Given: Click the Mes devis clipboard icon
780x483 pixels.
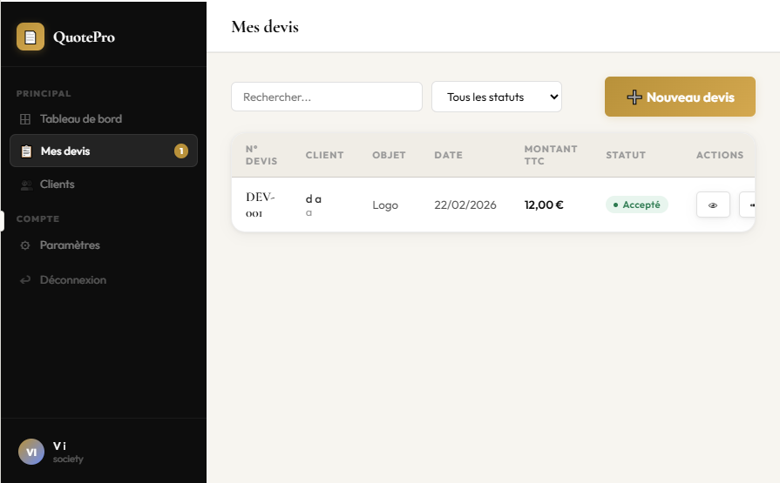Looking at the screenshot, I should pyautogui.click(x=26, y=151).
